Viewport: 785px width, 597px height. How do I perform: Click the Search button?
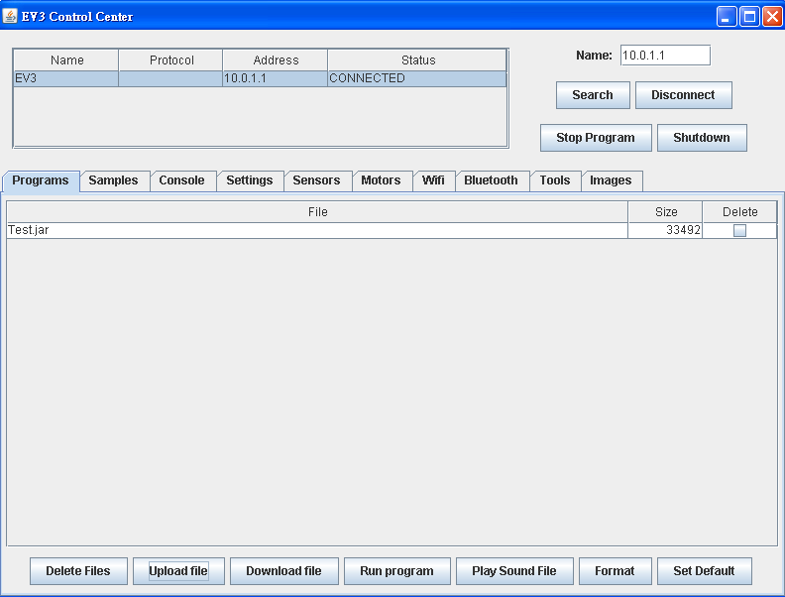(593, 95)
